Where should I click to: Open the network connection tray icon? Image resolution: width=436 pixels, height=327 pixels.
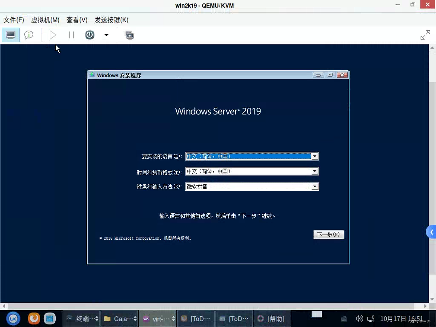371,318
